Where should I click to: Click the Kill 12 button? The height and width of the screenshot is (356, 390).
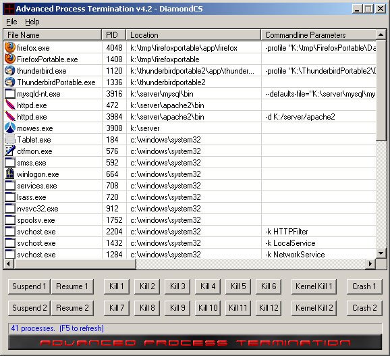(x=269, y=308)
